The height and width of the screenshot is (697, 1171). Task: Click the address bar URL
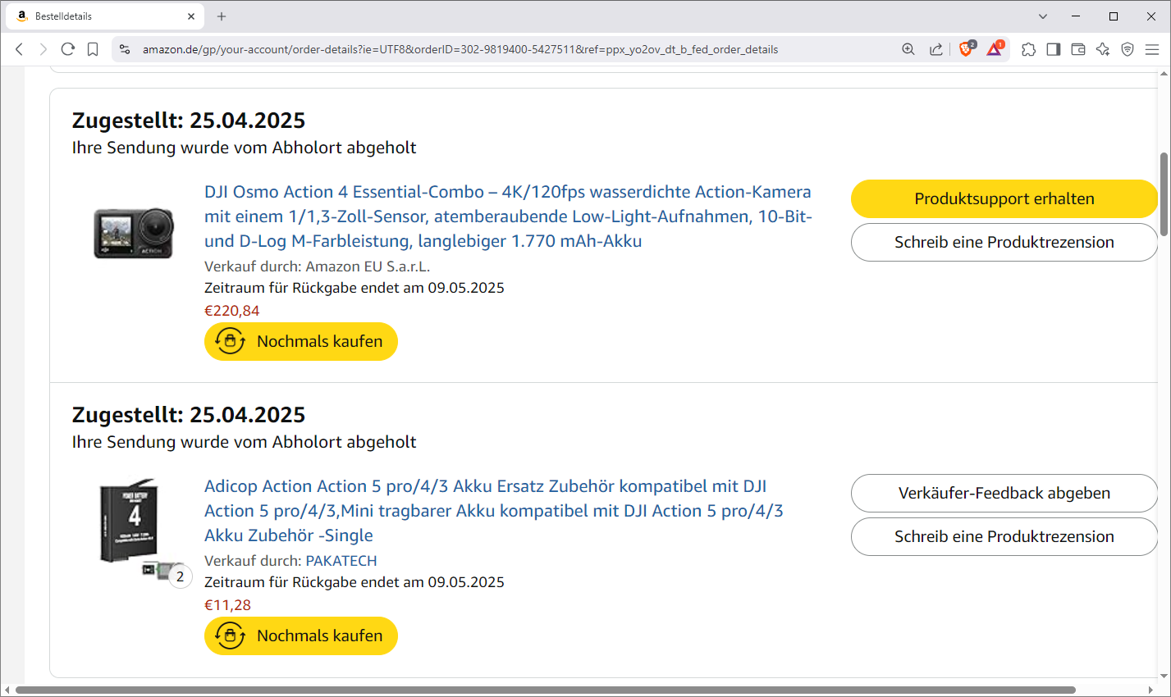(460, 49)
